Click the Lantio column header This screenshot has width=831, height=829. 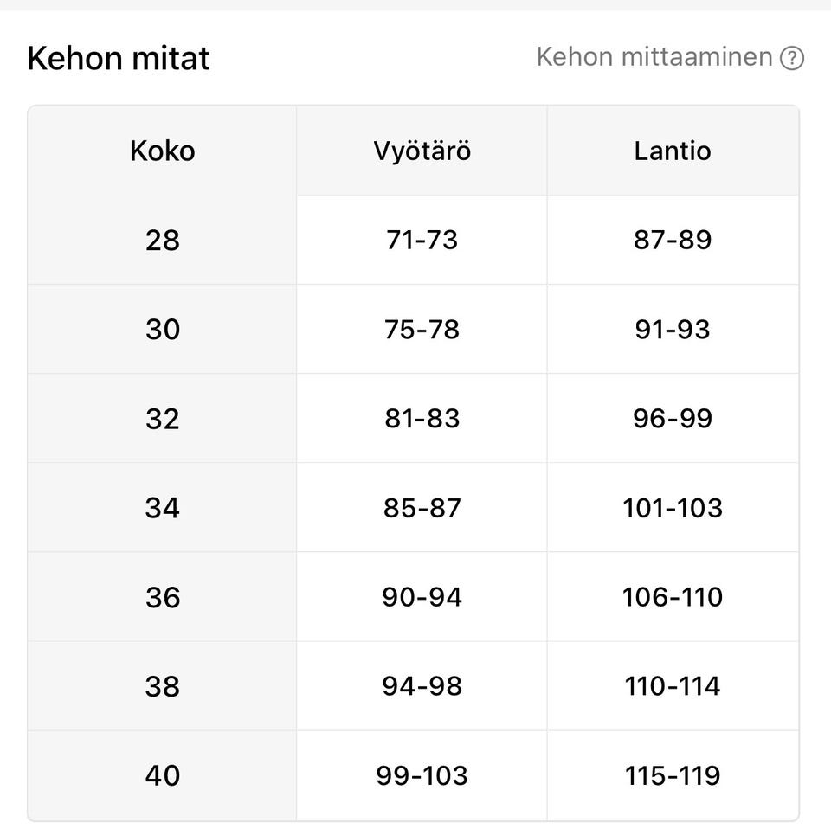pos(673,151)
